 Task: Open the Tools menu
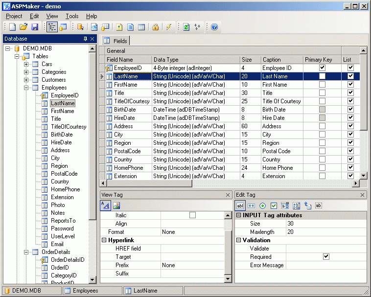72,16
